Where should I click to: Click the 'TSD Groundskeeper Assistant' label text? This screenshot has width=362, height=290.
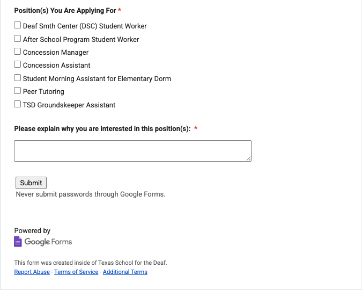point(69,105)
